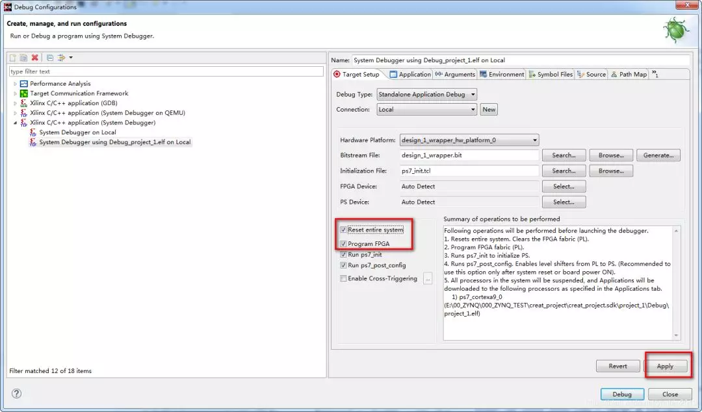Image resolution: width=702 pixels, height=412 pixels.
Task: Click Select for FPGA Device
Action: 564,186
